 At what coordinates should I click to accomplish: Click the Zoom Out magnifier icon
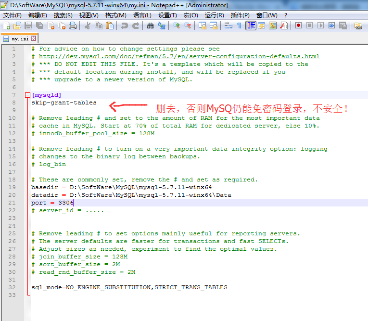point(188,26)
